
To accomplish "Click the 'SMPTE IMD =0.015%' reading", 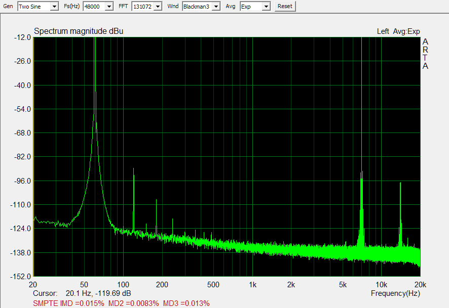I will pyautogui.click(x=68, y=303).
